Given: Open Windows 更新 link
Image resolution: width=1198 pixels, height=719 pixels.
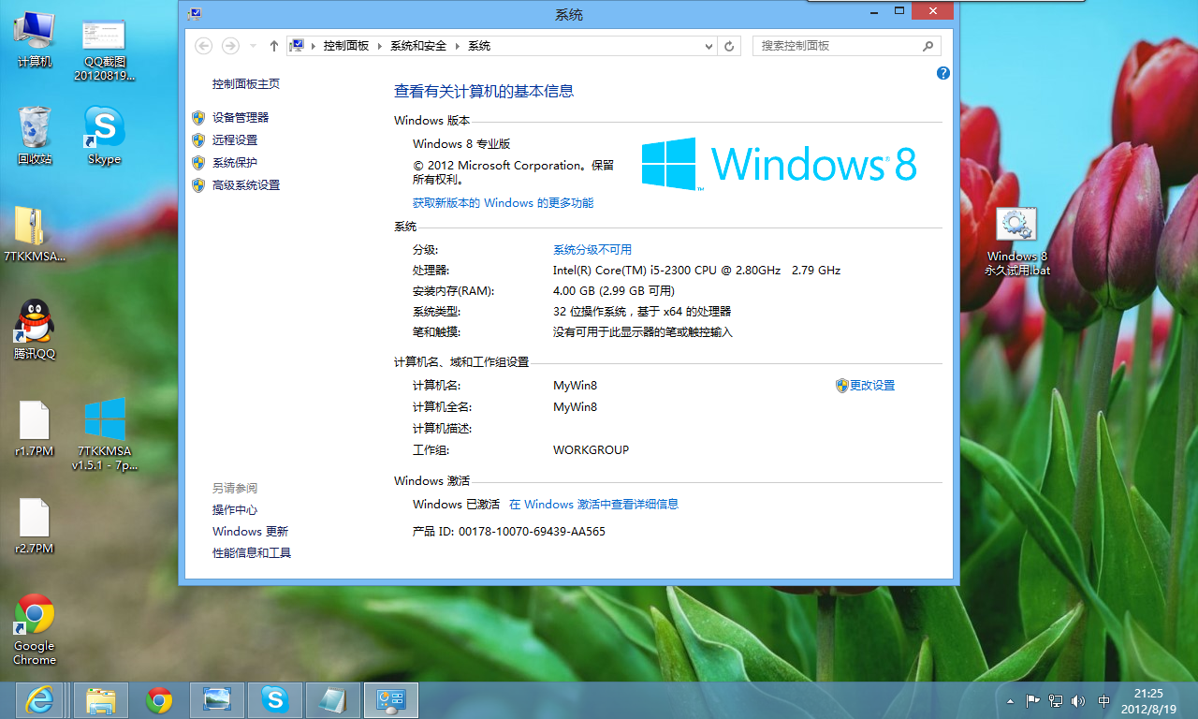Looking at the screenshot, I should [x=250, y=531].
